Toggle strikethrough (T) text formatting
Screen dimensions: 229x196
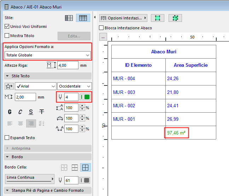point(42,112)
